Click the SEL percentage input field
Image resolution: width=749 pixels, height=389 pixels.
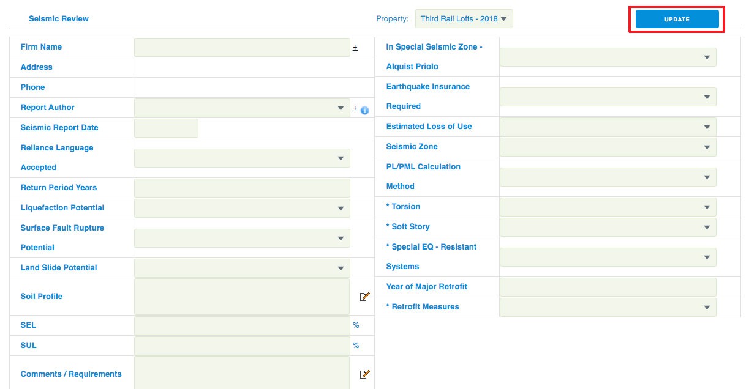tap(242, 325)
